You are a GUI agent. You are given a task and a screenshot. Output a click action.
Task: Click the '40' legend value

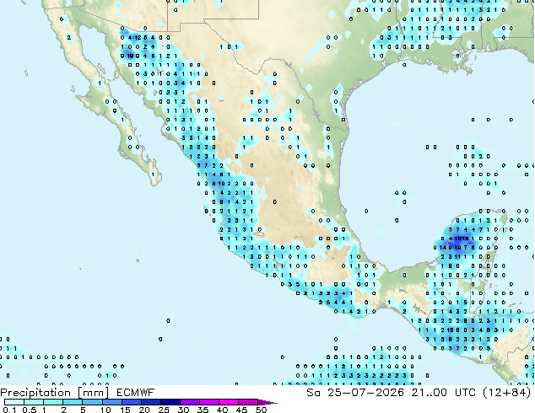pyautogui.click(x=222, y=410)
